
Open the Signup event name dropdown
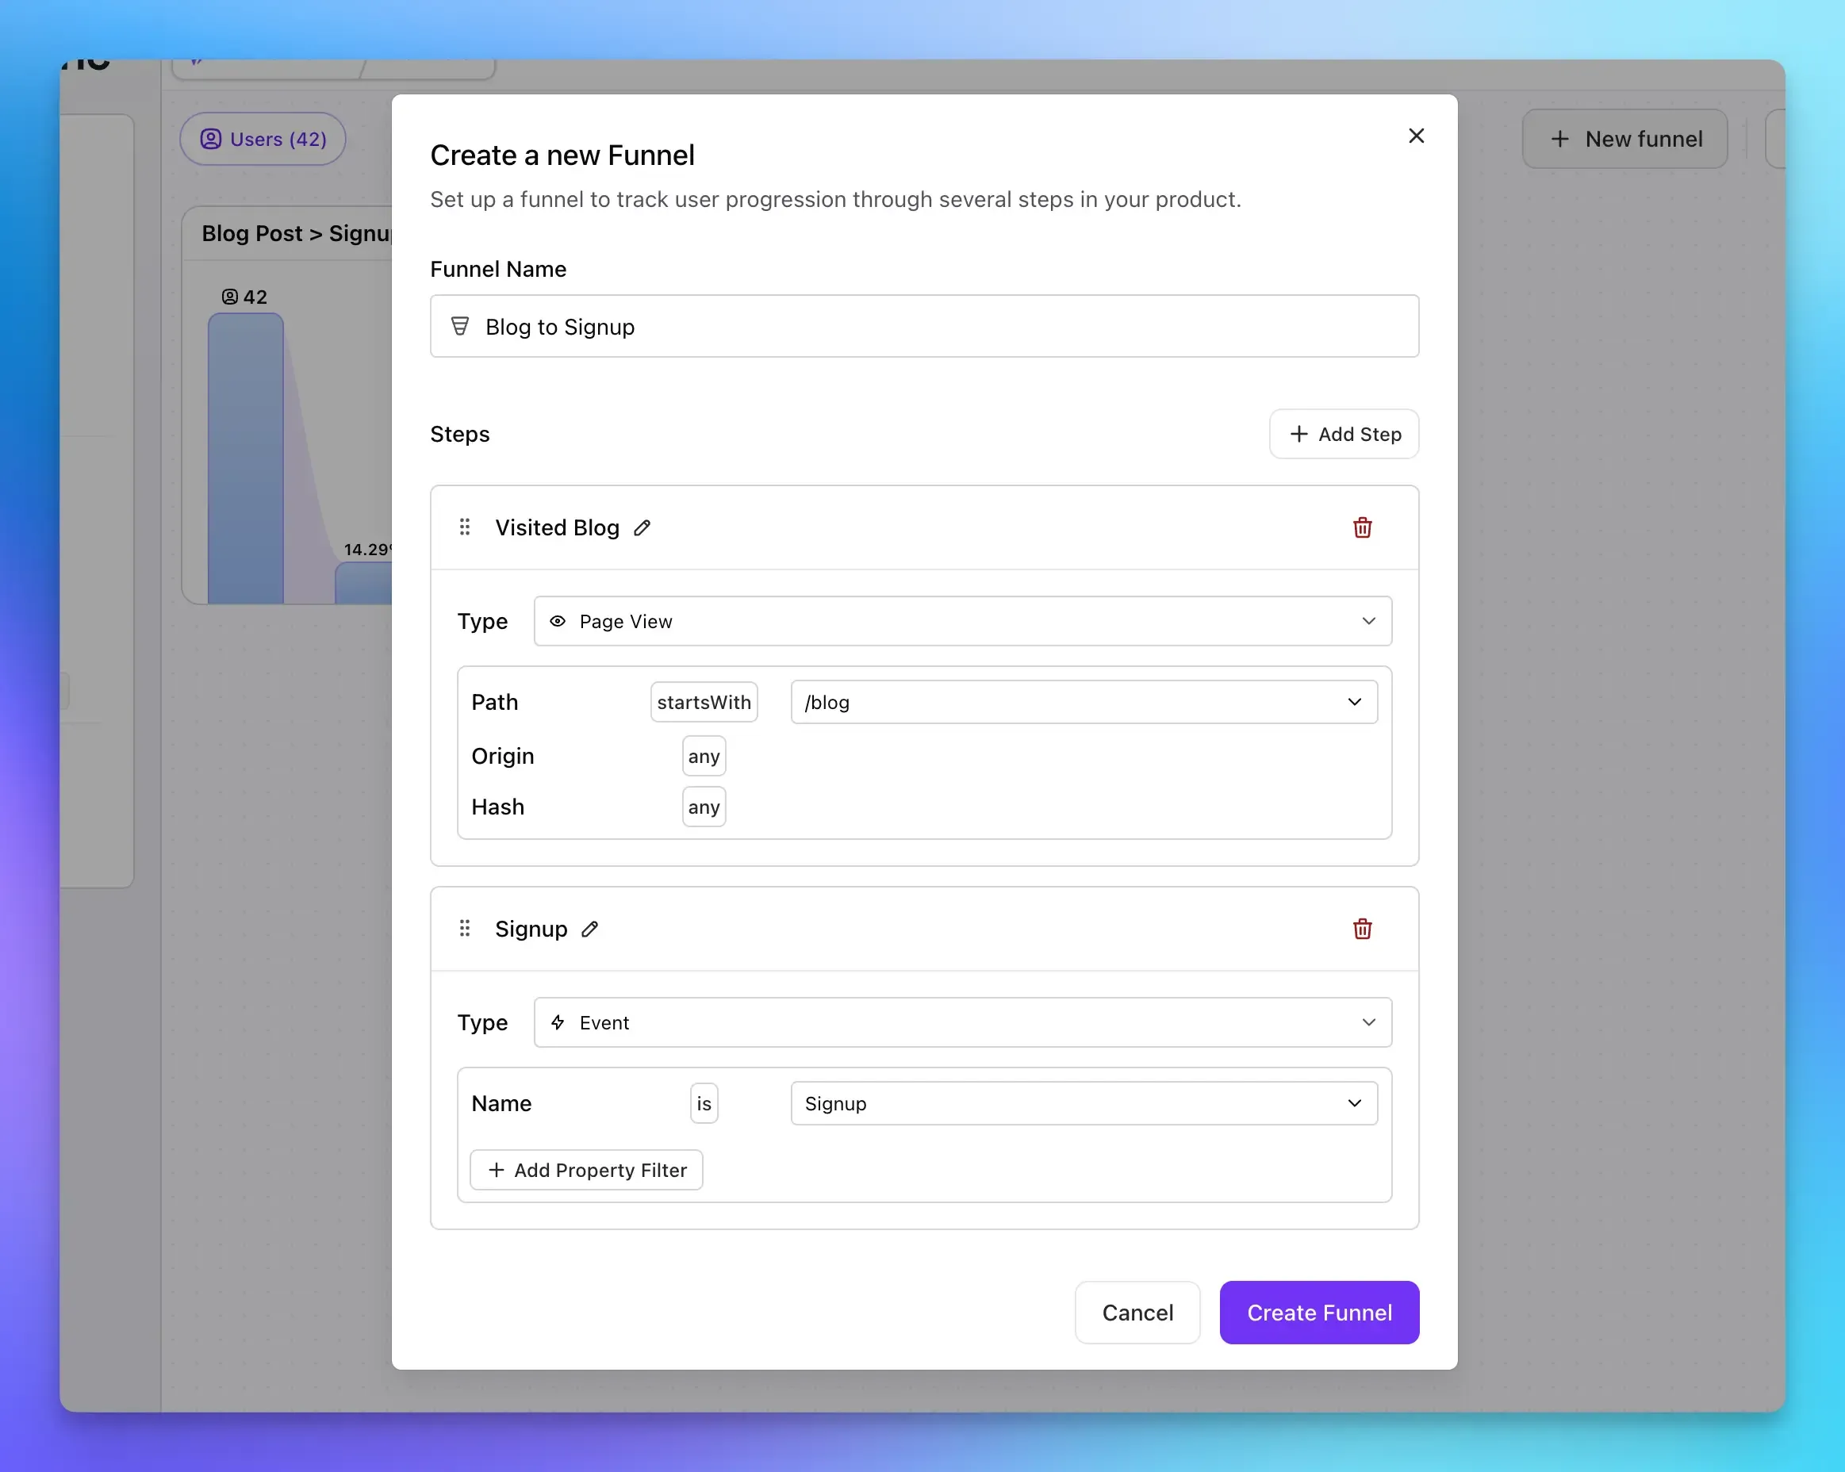[1083, 1103]
